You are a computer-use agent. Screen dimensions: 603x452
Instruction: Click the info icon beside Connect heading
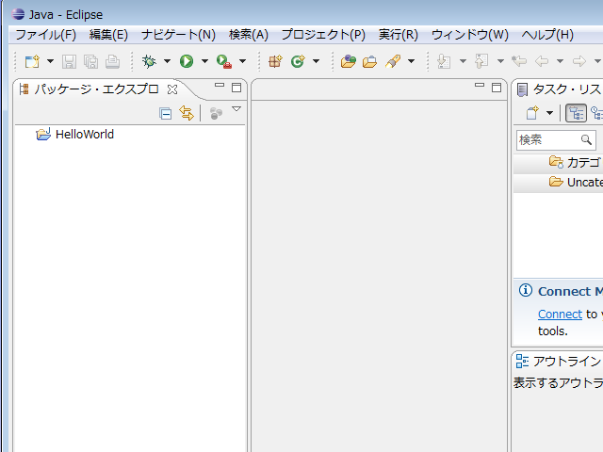526,290
